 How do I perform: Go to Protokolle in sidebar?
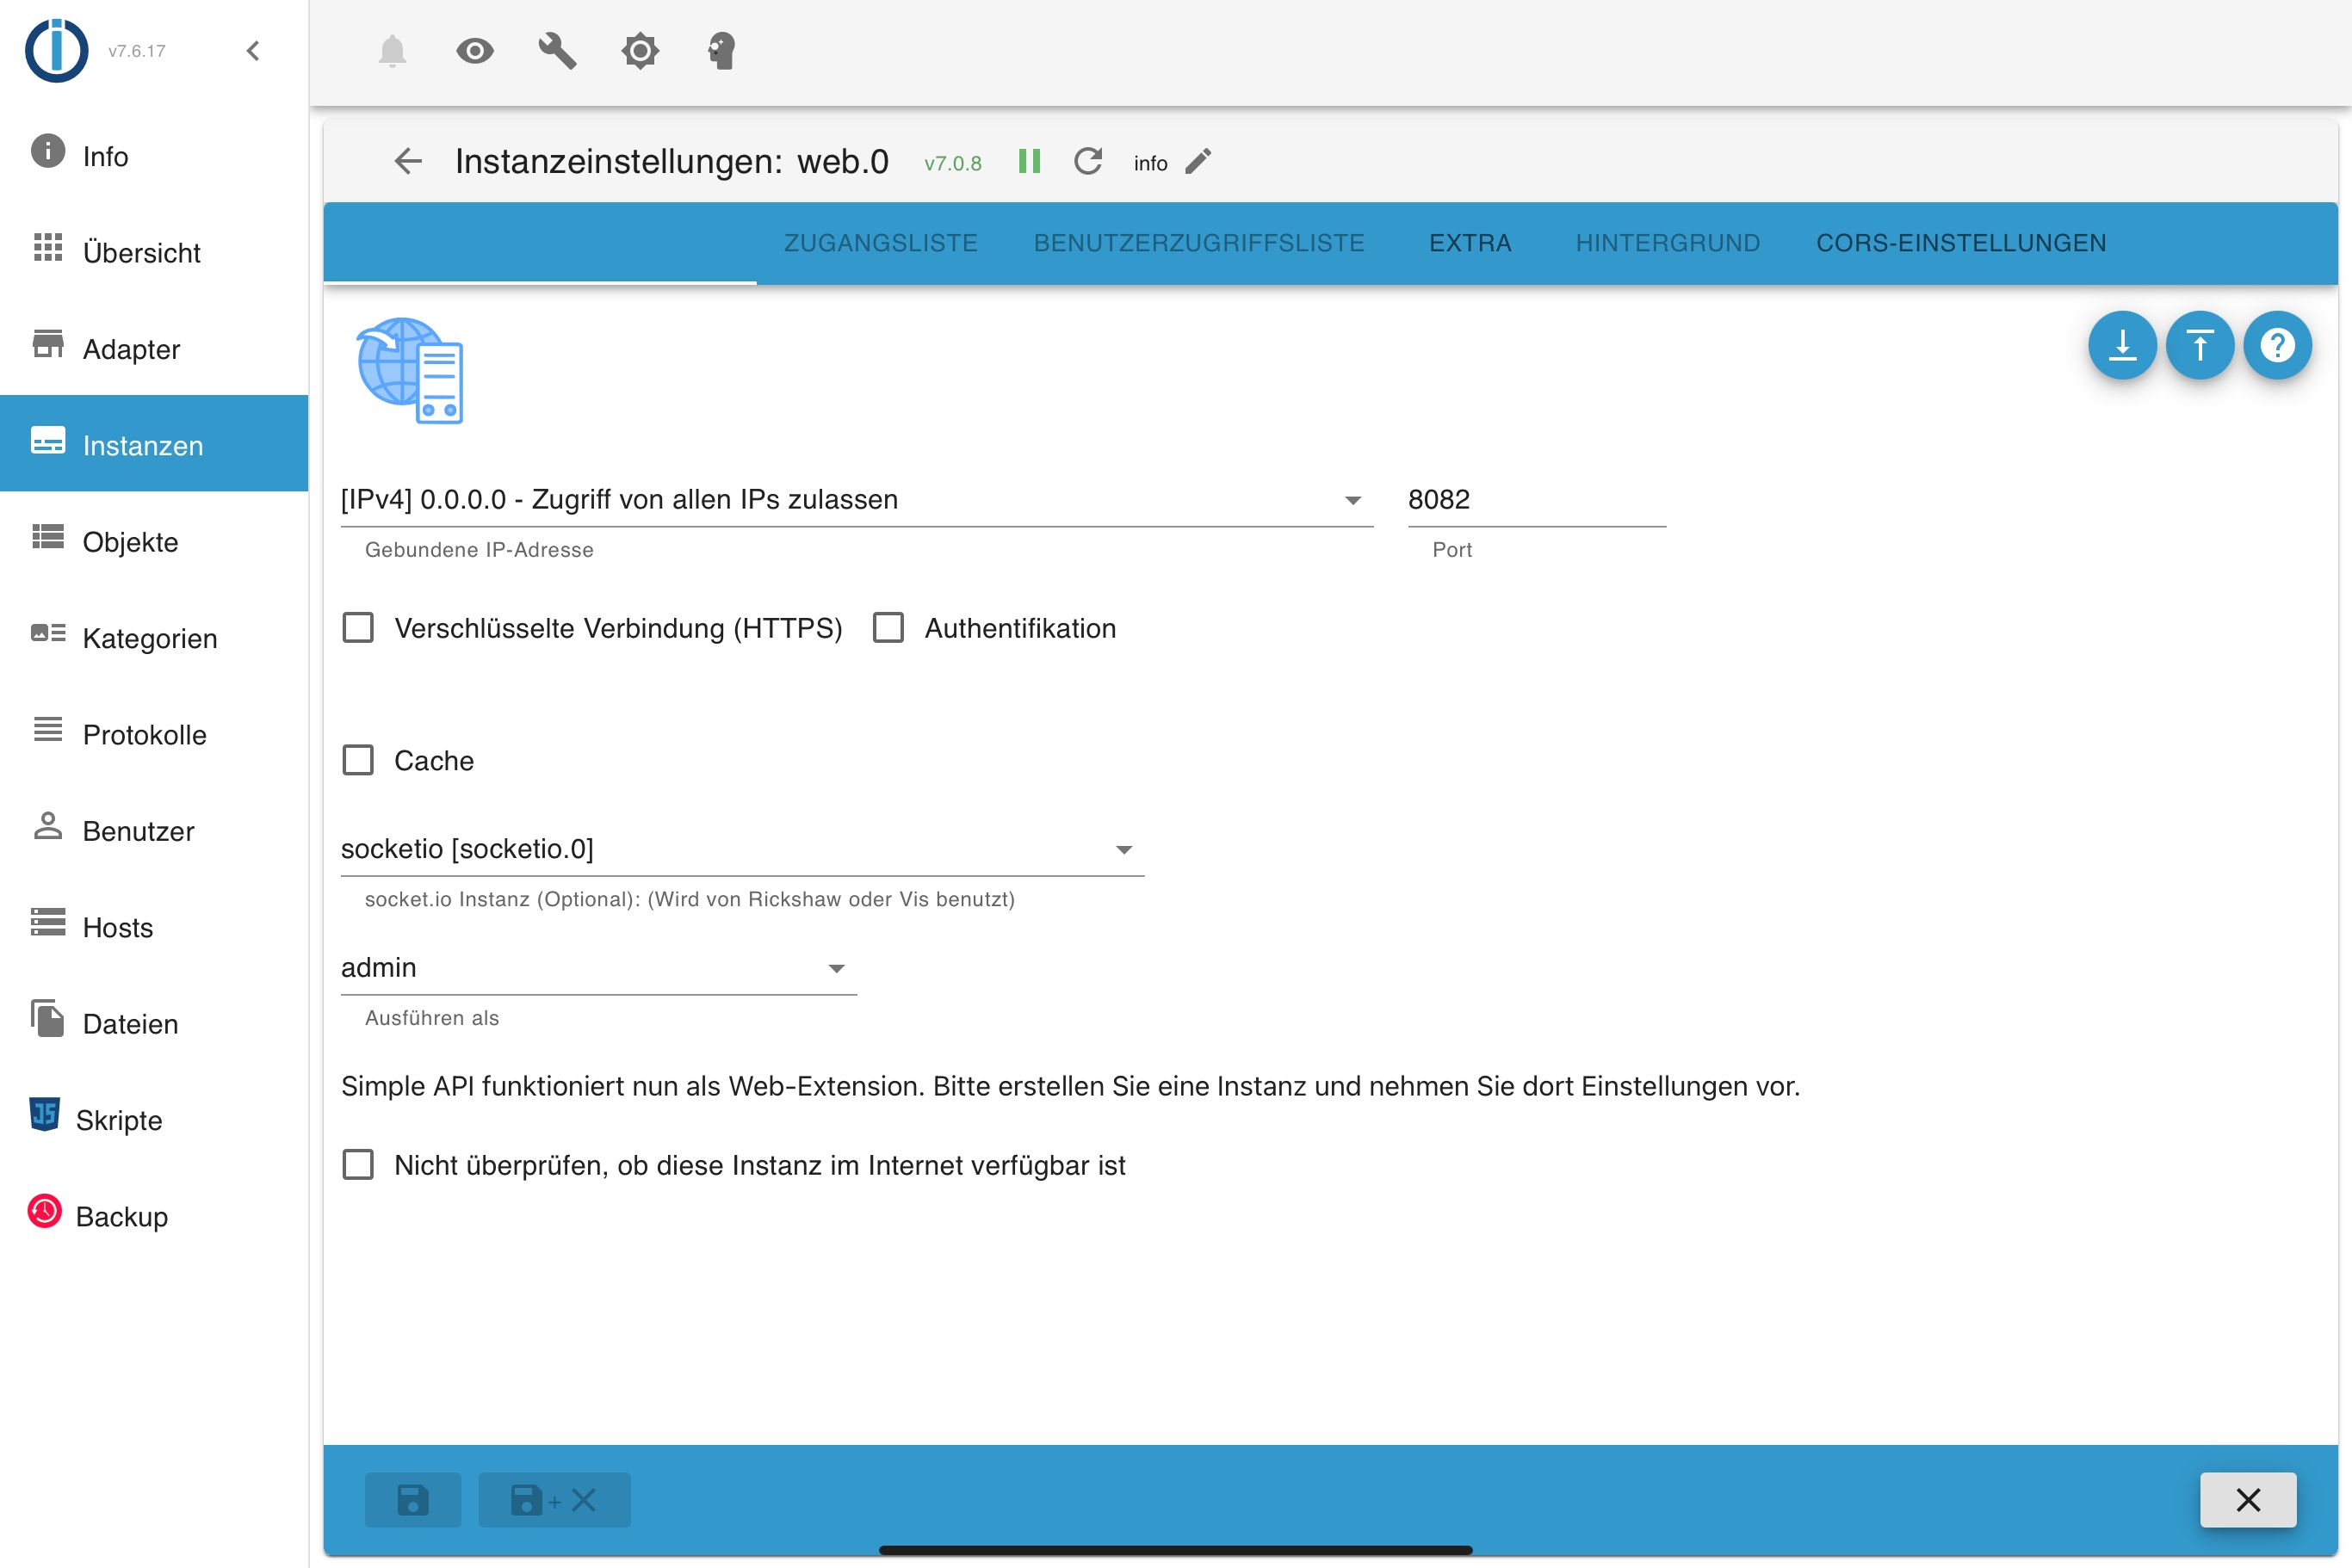144,735
